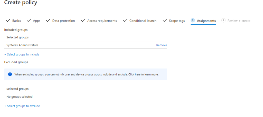Select the Synterex Administrators group row
This screenshot has width=263, height=117.
(22, 45)
